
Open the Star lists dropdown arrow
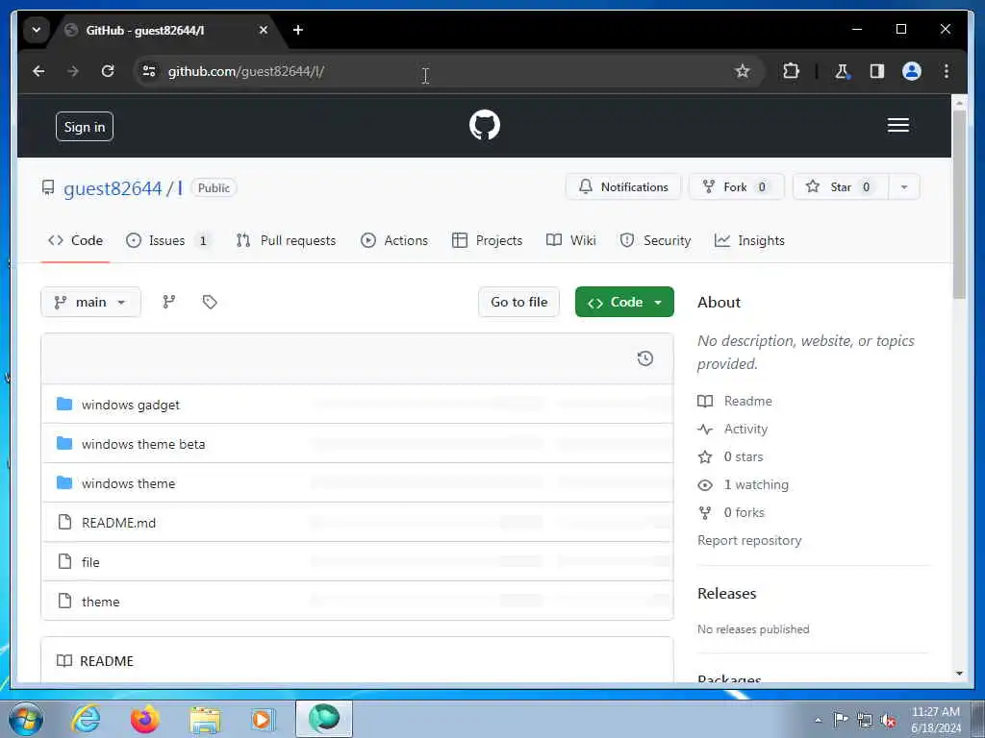tap(904, 187)
